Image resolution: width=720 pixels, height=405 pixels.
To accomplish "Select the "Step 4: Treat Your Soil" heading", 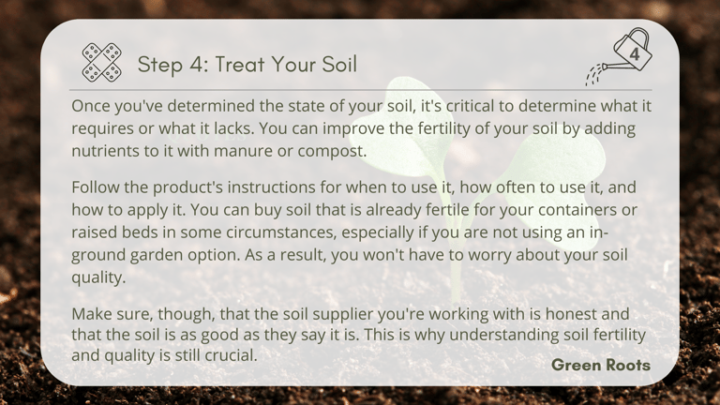I will 247,64.
